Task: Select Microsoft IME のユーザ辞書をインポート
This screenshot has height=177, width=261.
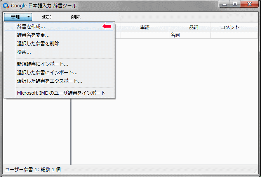Action: point(59,93)
